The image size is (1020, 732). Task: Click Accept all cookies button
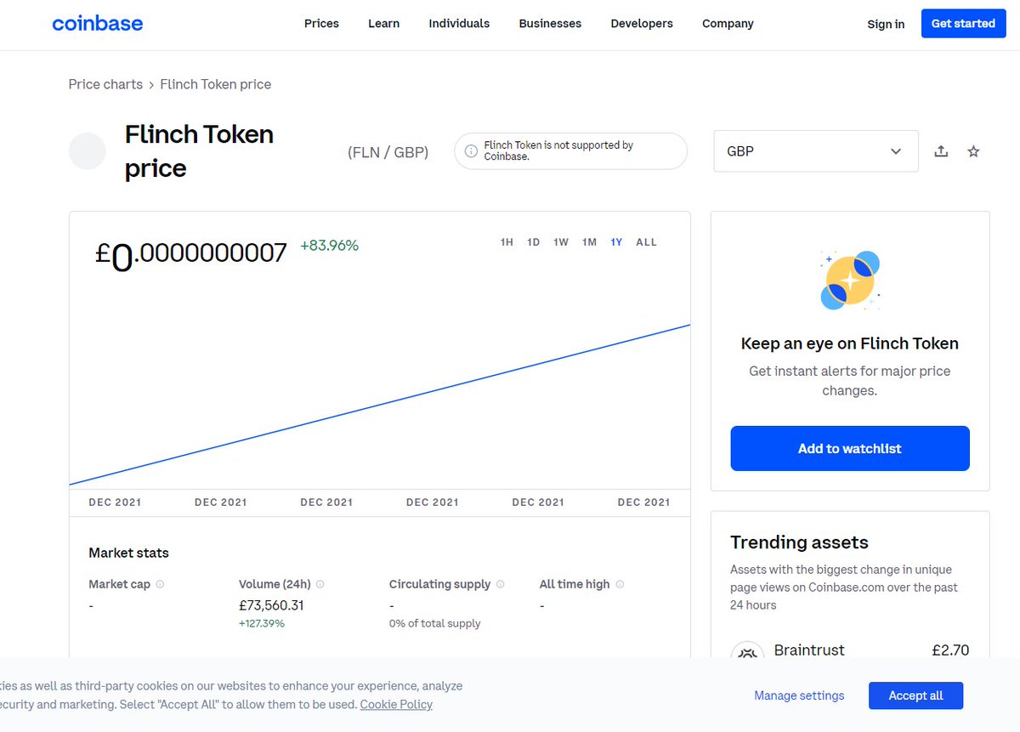click(916, 695)
